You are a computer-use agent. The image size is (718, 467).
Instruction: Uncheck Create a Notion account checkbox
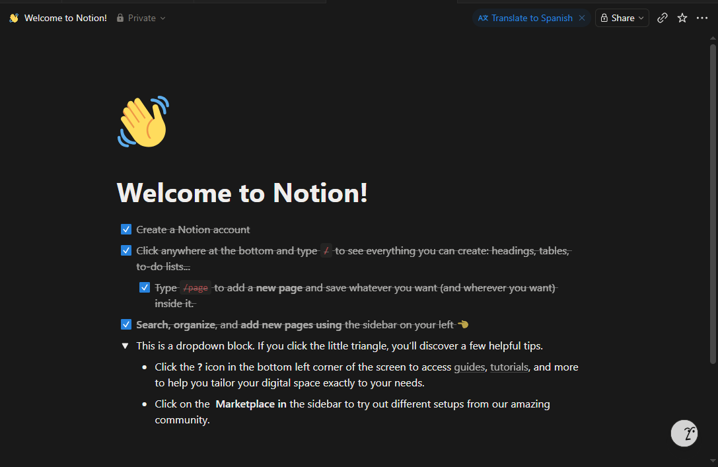coord(126,229)
